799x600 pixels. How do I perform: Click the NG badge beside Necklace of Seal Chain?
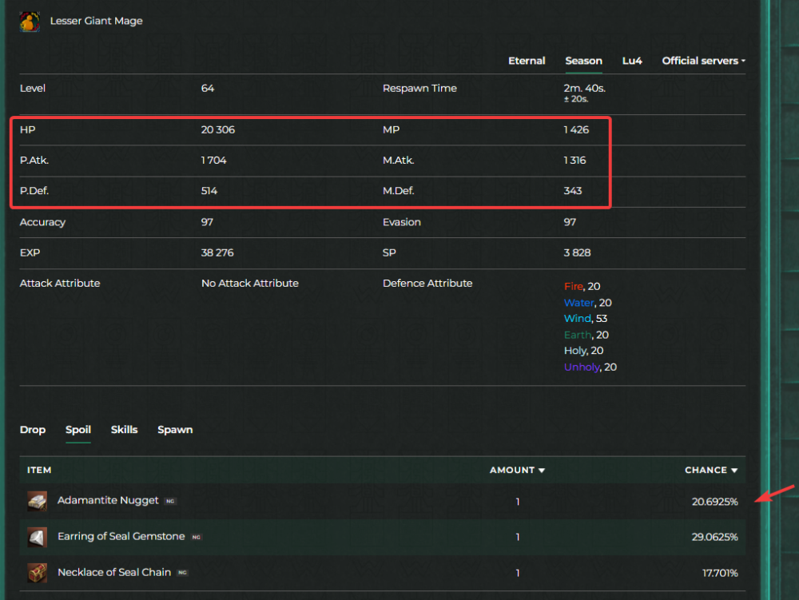[182, 573]
